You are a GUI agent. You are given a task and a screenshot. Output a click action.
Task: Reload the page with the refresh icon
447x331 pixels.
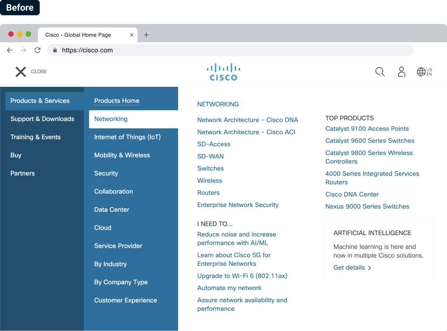click(38, 50)
